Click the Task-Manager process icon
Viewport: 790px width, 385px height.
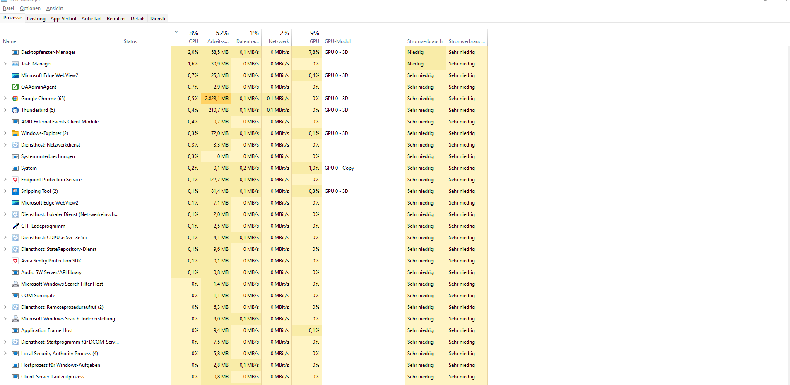pyautogui.click(x=15, y=64)
